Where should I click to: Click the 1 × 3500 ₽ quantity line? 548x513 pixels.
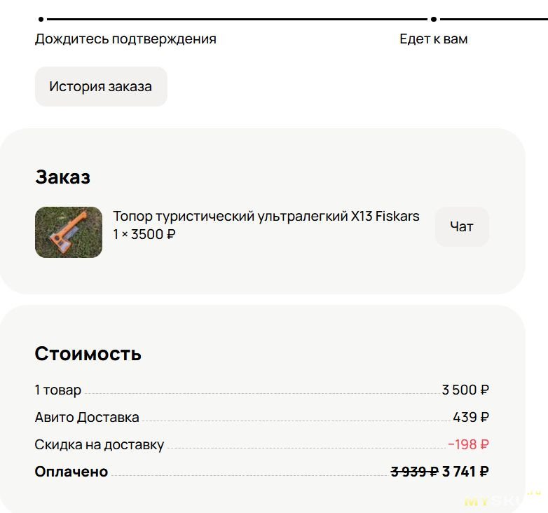144,234
